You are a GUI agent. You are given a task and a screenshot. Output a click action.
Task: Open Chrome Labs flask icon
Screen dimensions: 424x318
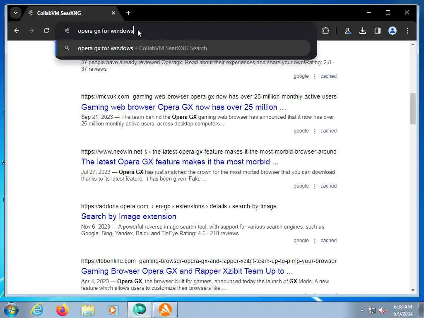click(x=347, y=31)
